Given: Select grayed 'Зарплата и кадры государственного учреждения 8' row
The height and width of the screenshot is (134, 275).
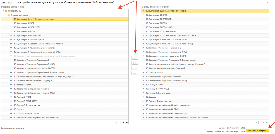Looking at the screenshot, I should [x=65, y=56].
